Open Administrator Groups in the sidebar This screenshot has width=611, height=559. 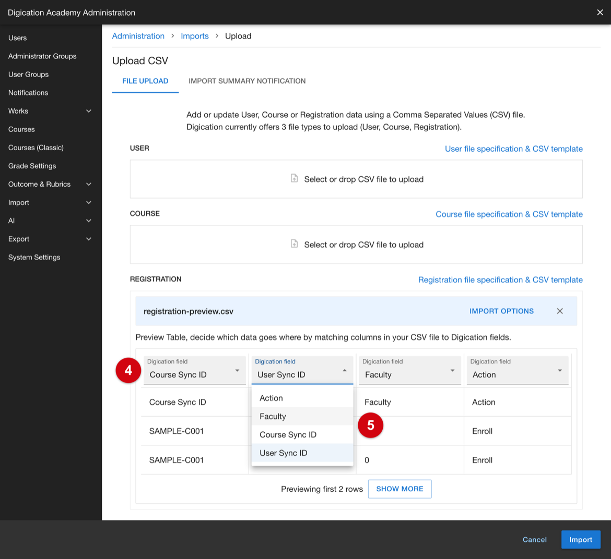pos(42,56)
